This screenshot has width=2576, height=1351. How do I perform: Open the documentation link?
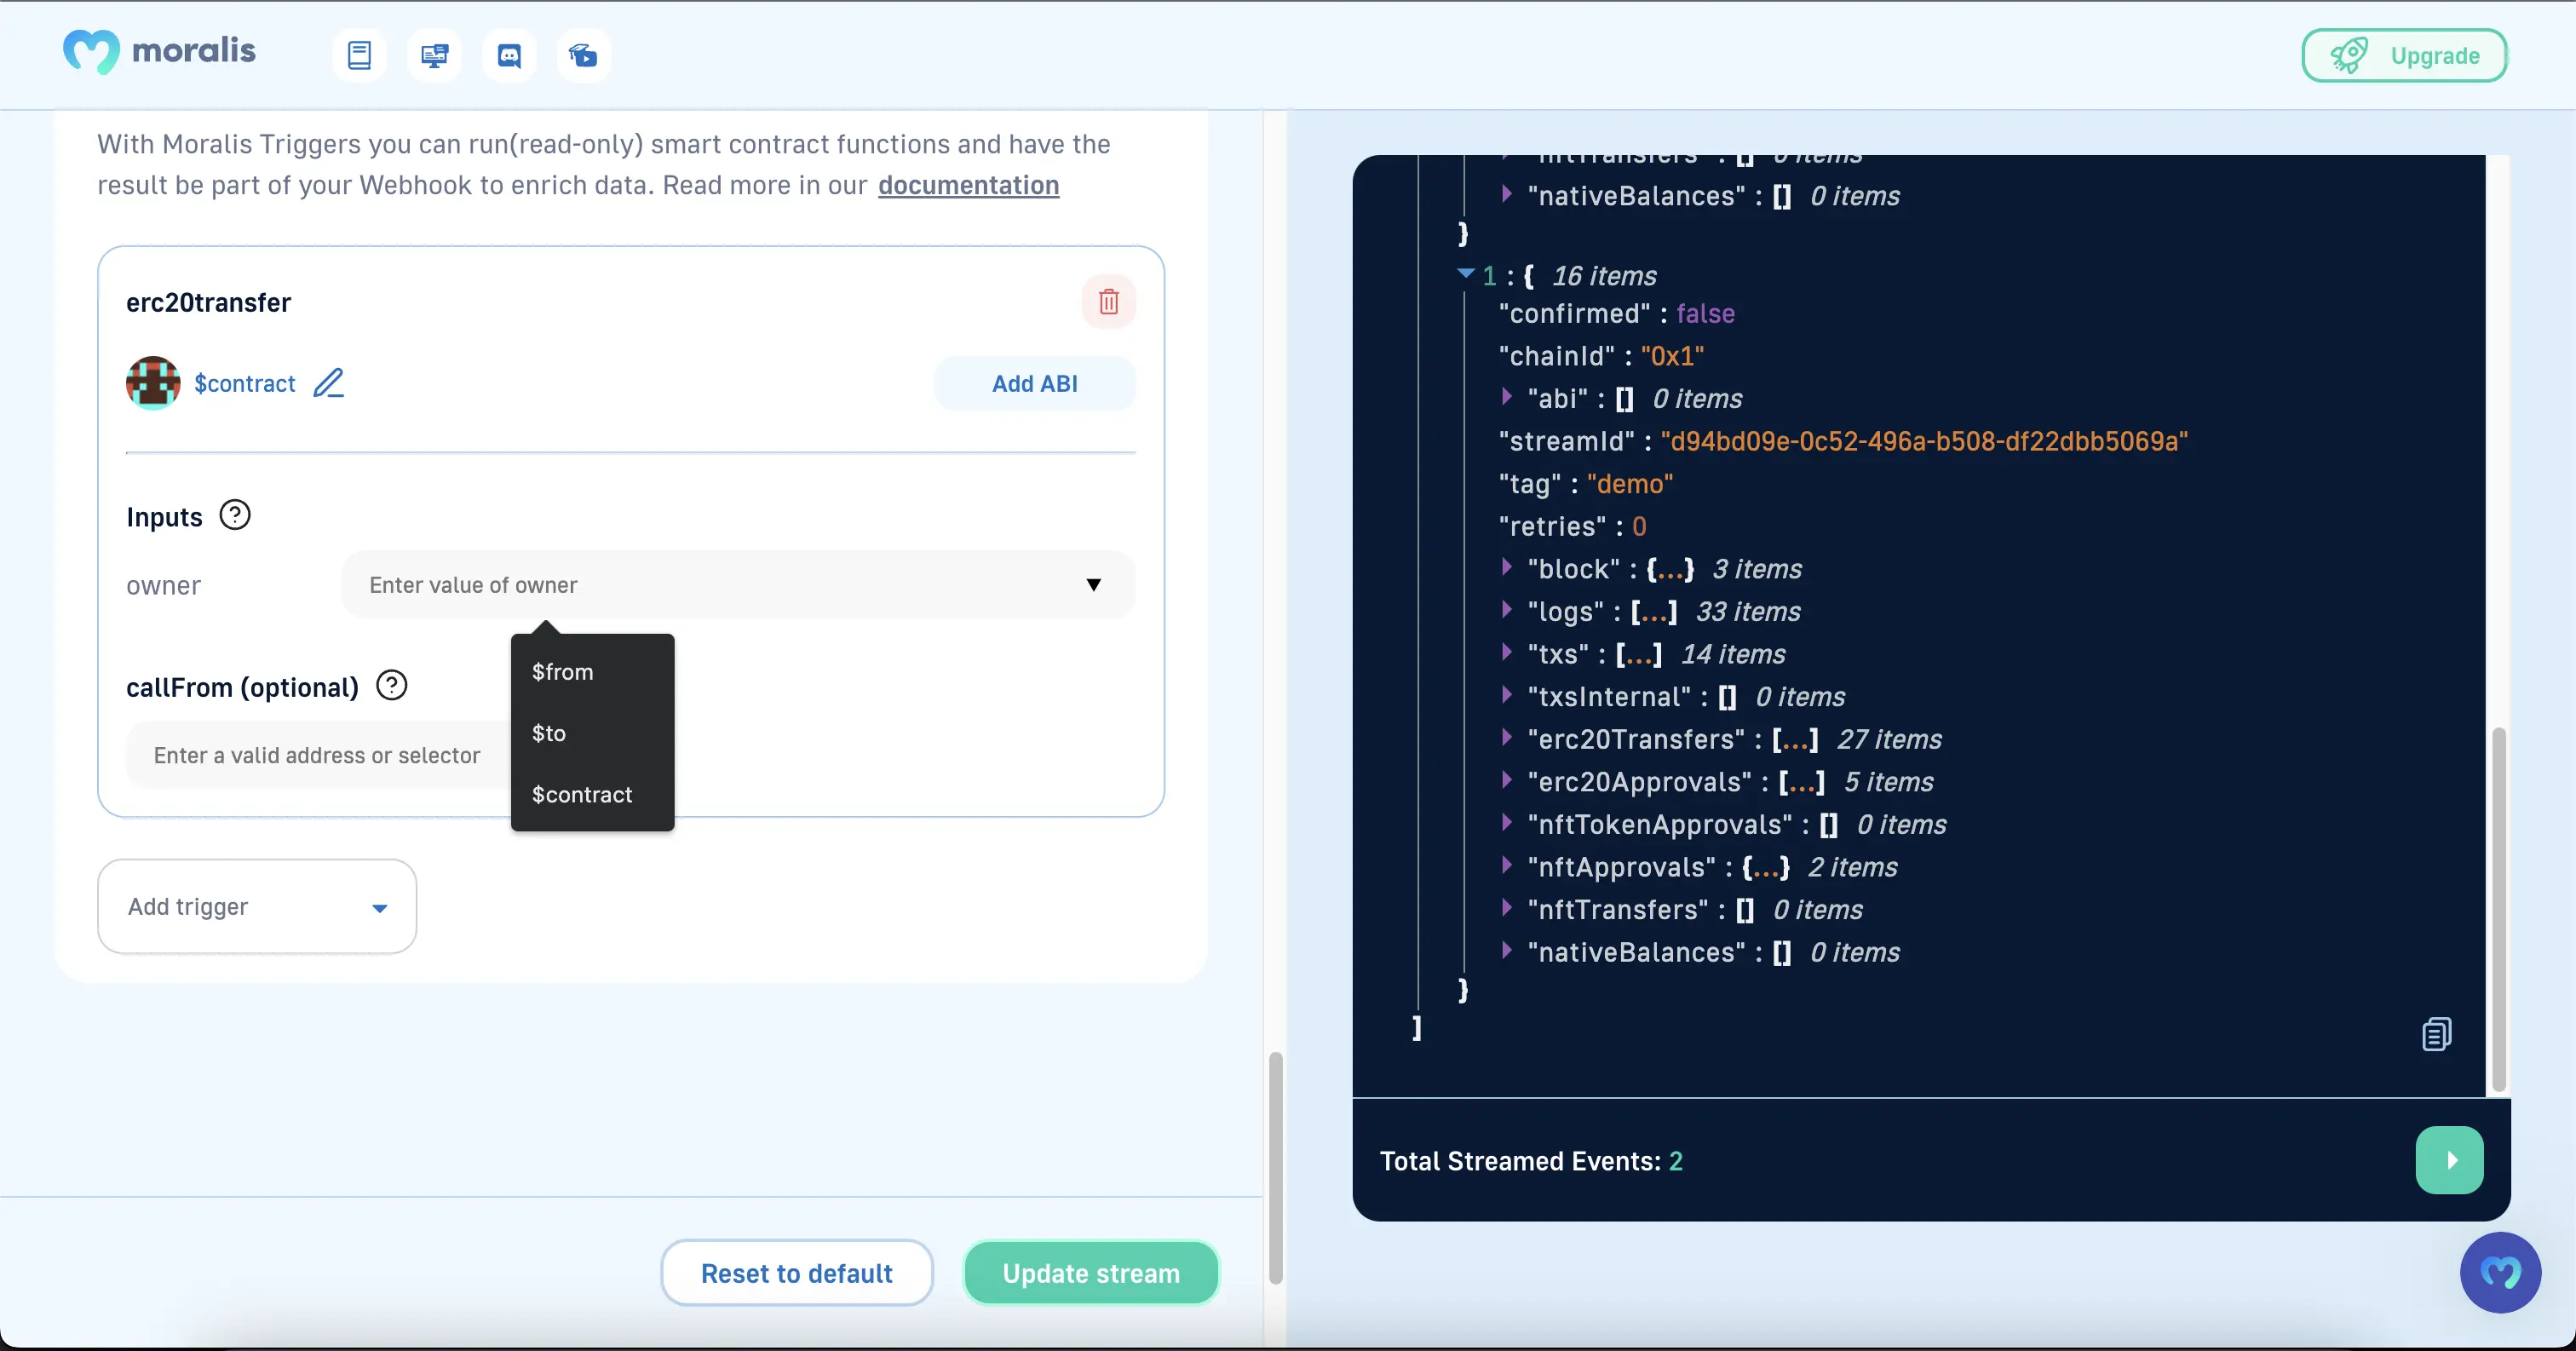(x=968, y=186)
